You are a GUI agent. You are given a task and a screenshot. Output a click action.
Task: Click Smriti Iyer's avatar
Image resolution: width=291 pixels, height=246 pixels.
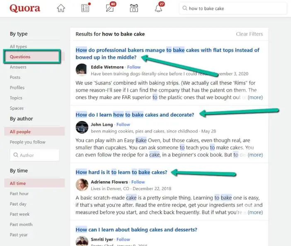click(82, 241)
